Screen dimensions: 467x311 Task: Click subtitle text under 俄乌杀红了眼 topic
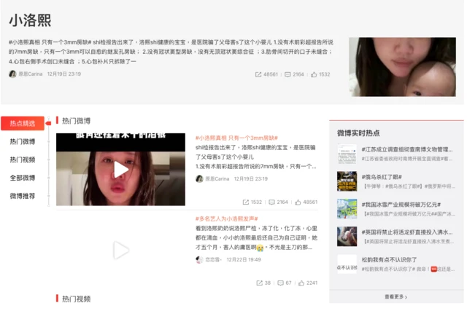409,186
